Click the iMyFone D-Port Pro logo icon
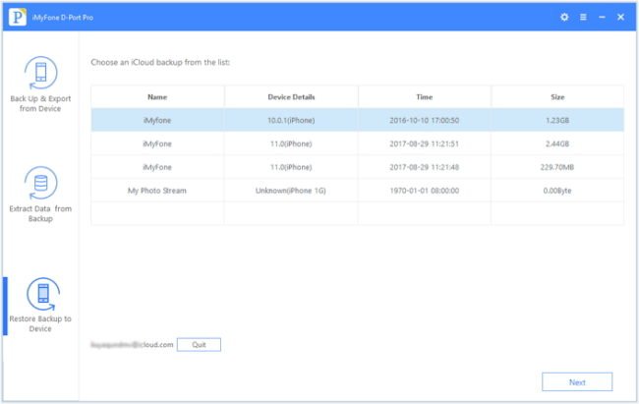This screenshot has height=404, width=639. tap(19, 17)
